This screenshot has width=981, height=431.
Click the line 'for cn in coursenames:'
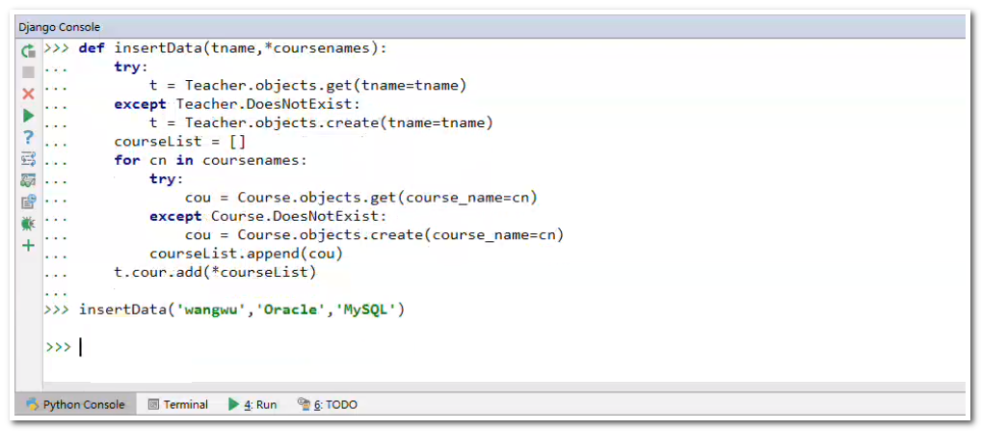(210, 161)
